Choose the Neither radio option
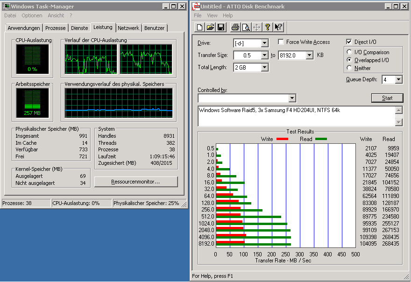This screenshot has height=282, width=411. point(350,68)
